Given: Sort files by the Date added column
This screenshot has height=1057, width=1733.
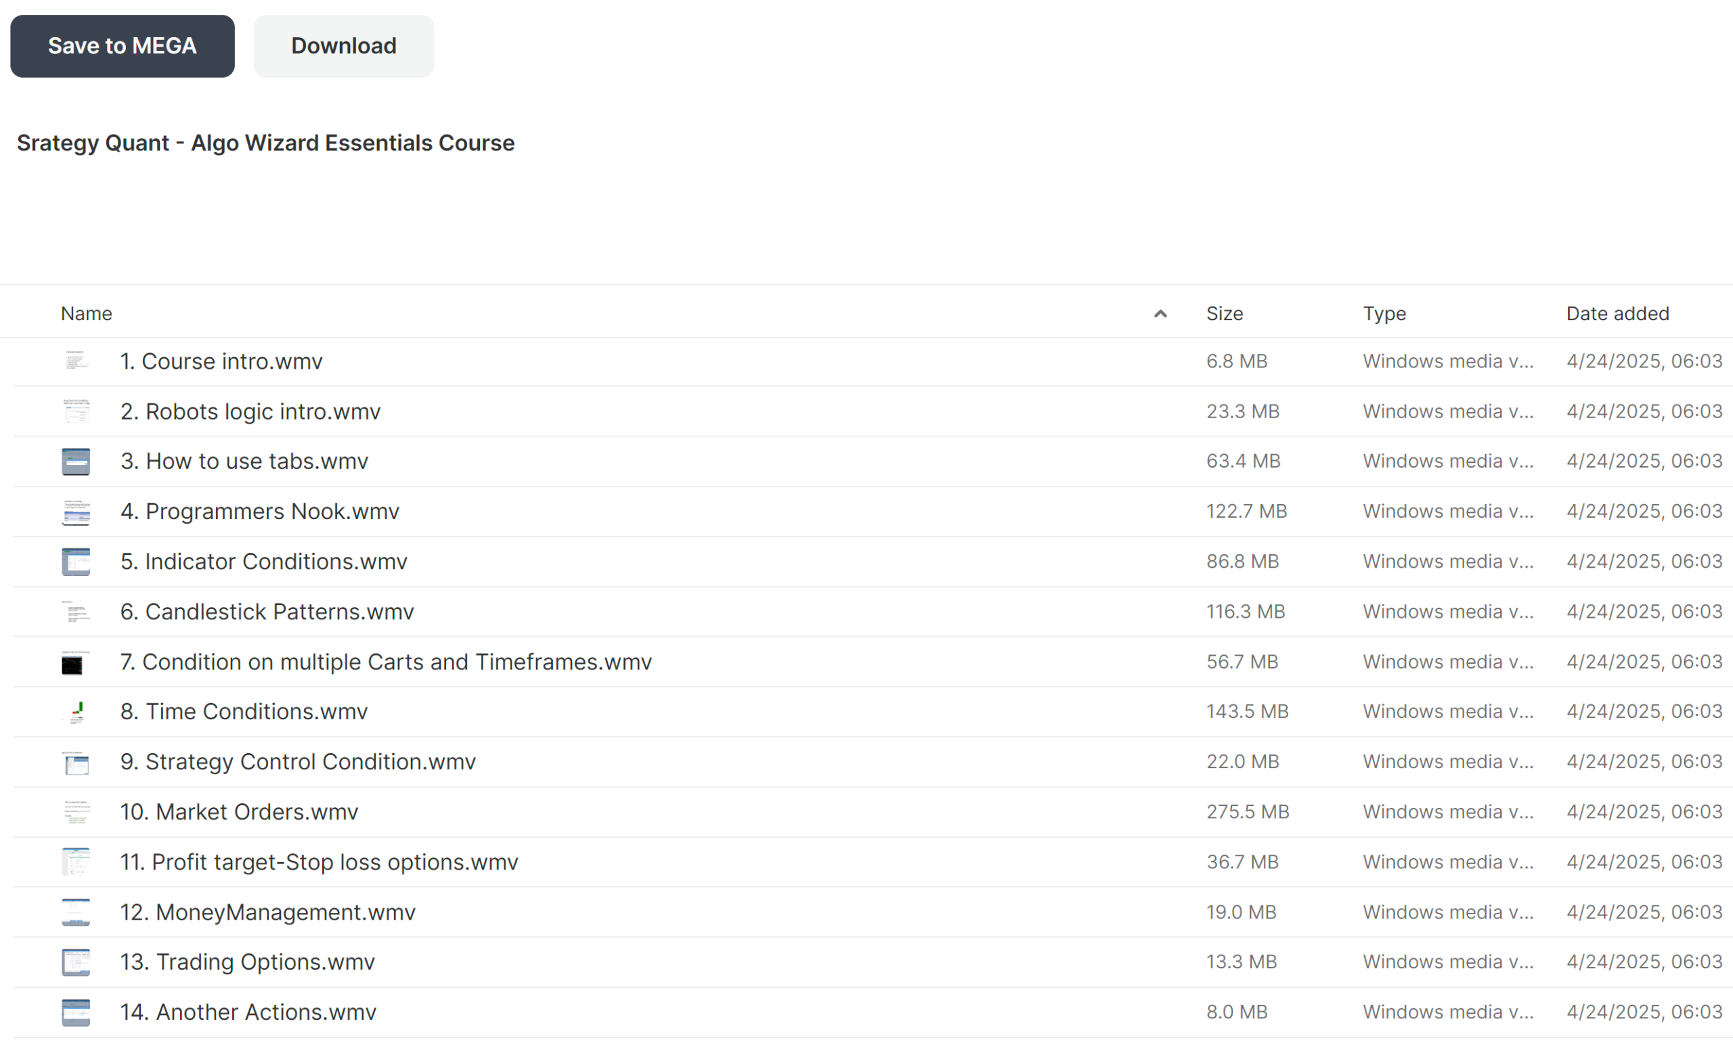Looking at the screenshot, I should tap(1618, 314).
